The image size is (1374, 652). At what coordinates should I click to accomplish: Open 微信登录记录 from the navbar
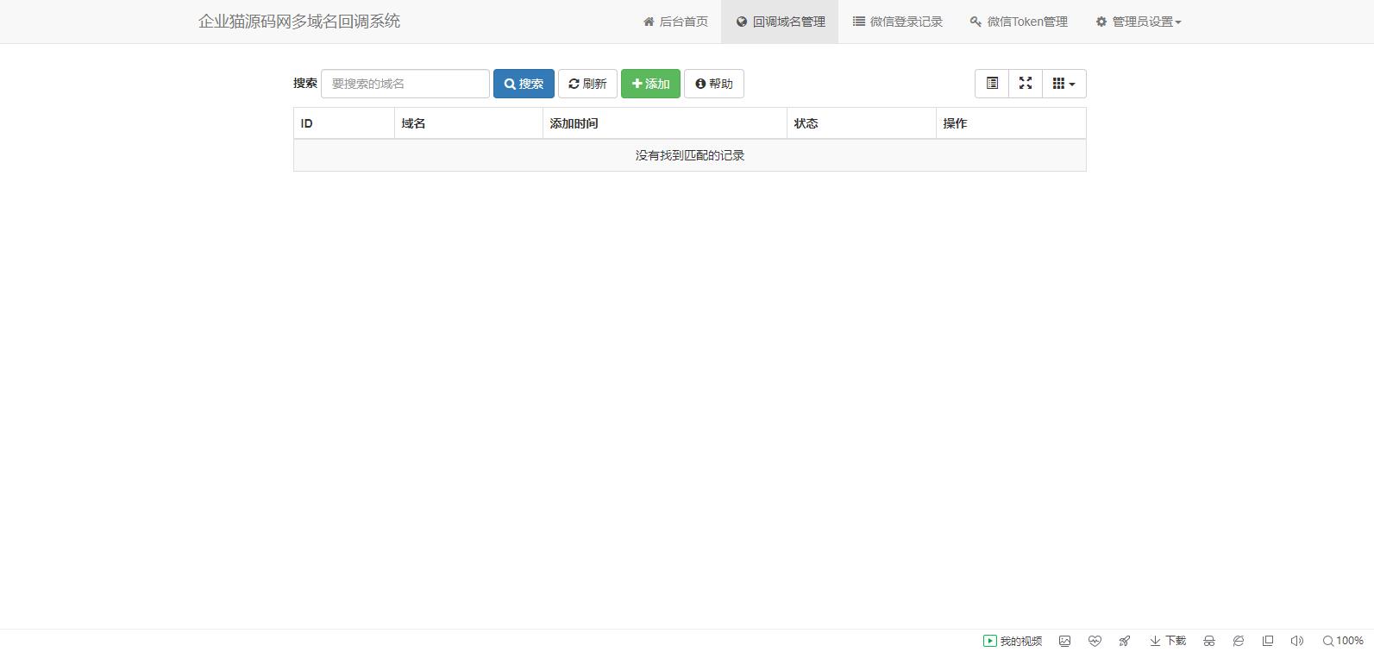(x=897, y=22)
